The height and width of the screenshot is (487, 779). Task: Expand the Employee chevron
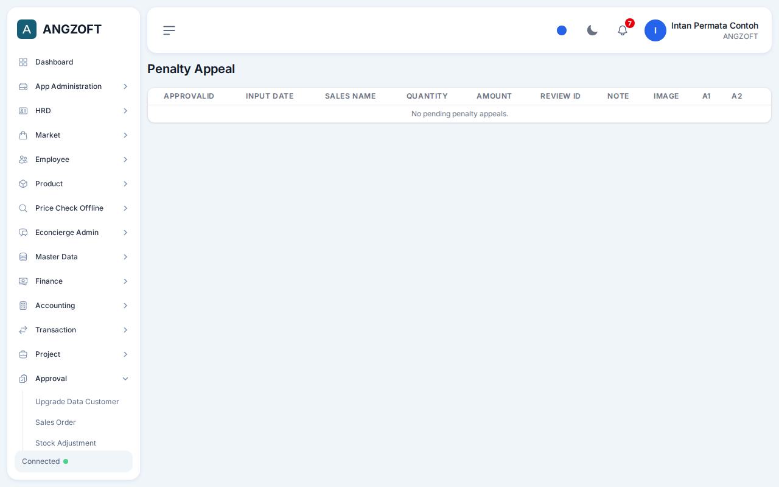click(x=125, y=159)
